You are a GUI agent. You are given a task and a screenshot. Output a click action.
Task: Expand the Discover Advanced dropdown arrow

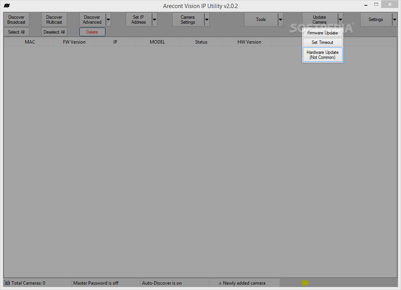point(108,19)
